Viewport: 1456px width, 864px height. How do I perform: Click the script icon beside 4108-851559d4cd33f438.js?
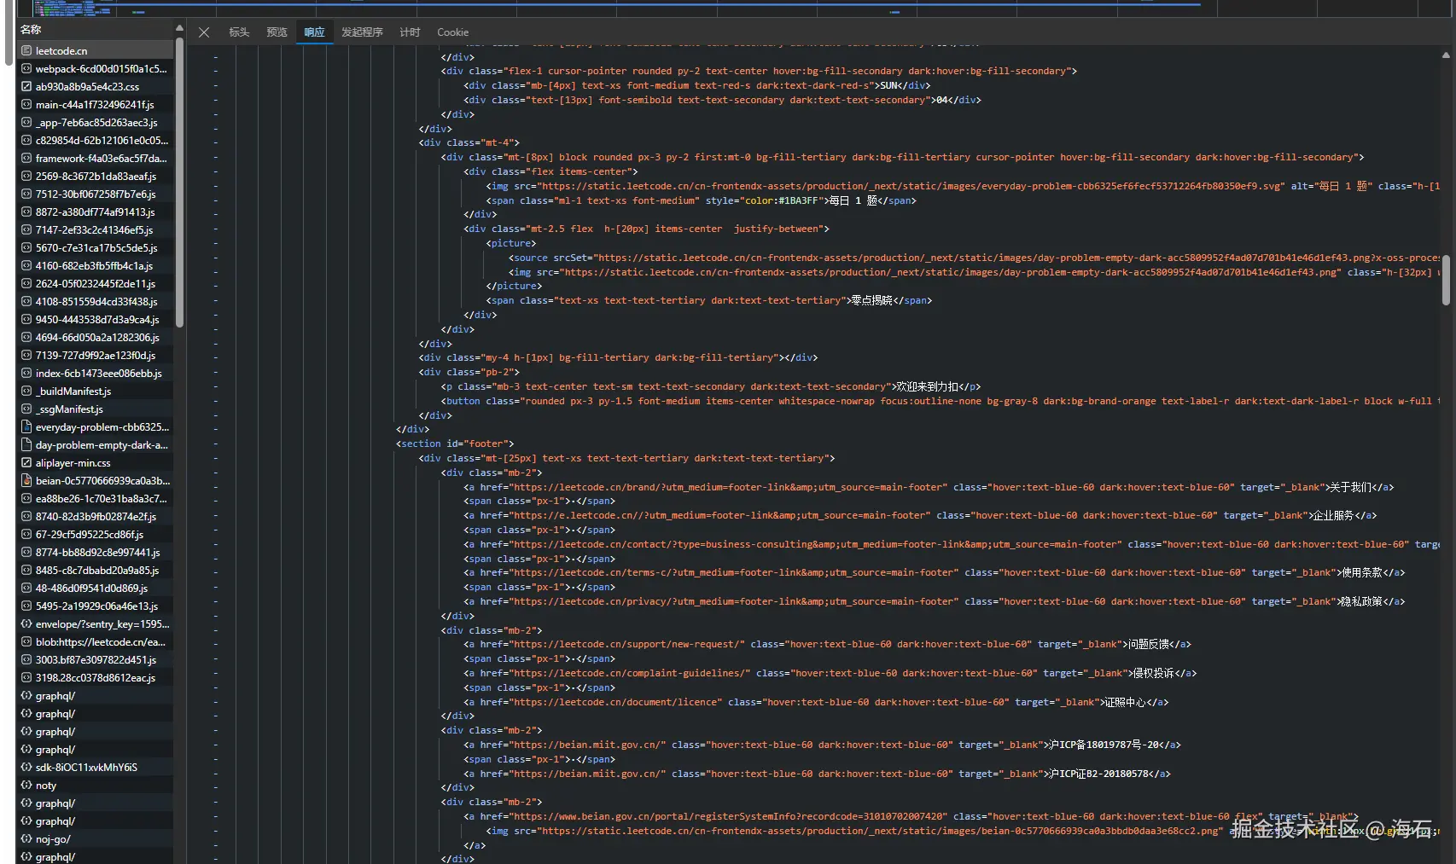(x=26, y=302)
